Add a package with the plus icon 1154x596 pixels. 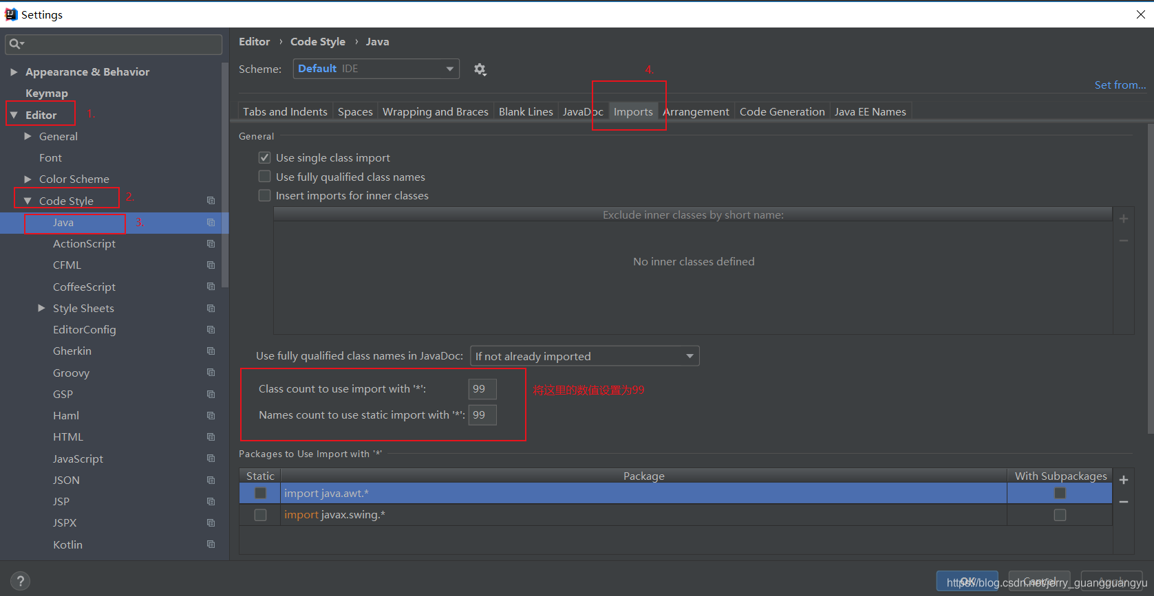(1124, 480)
